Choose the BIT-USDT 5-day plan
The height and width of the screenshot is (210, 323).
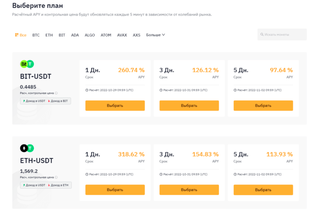263,106
